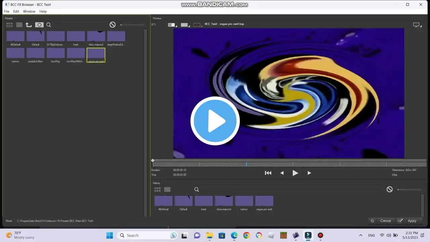The height and width of the screenshot is (242, 430).
Task: Jump to the first frame of preview
Action: (268, 173)
